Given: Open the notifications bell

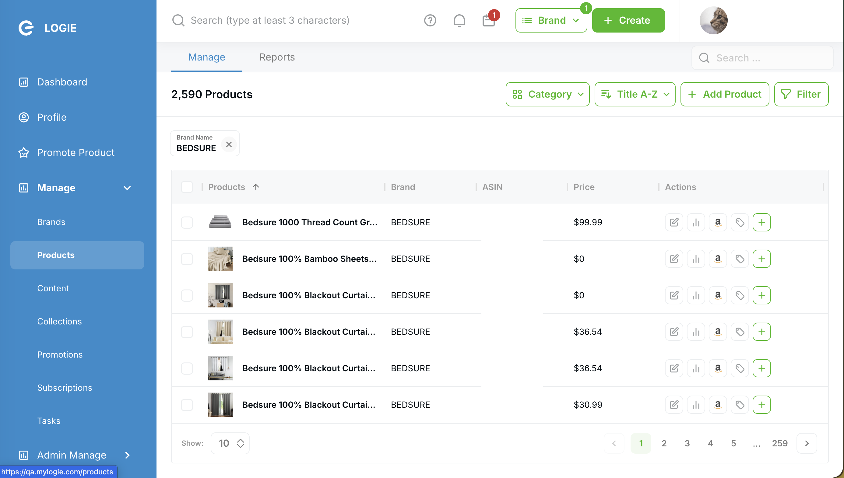Looking at the screenshot, I should point(459,20).
